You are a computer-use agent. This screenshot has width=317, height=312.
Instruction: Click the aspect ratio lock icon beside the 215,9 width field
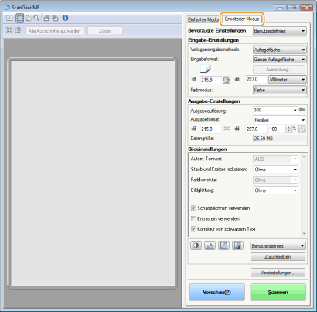click(x=227, y=80)
